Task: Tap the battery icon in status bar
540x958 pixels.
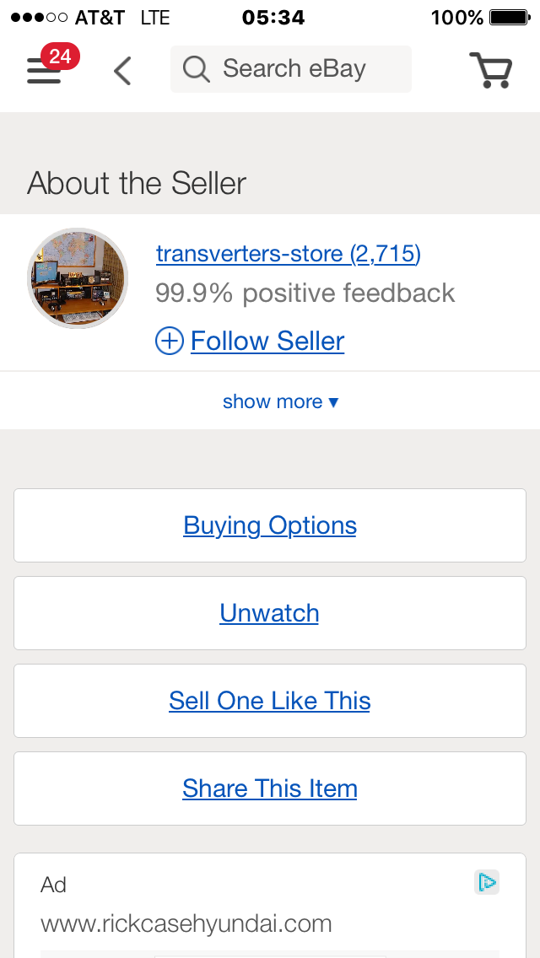Action: coord(508,17)
